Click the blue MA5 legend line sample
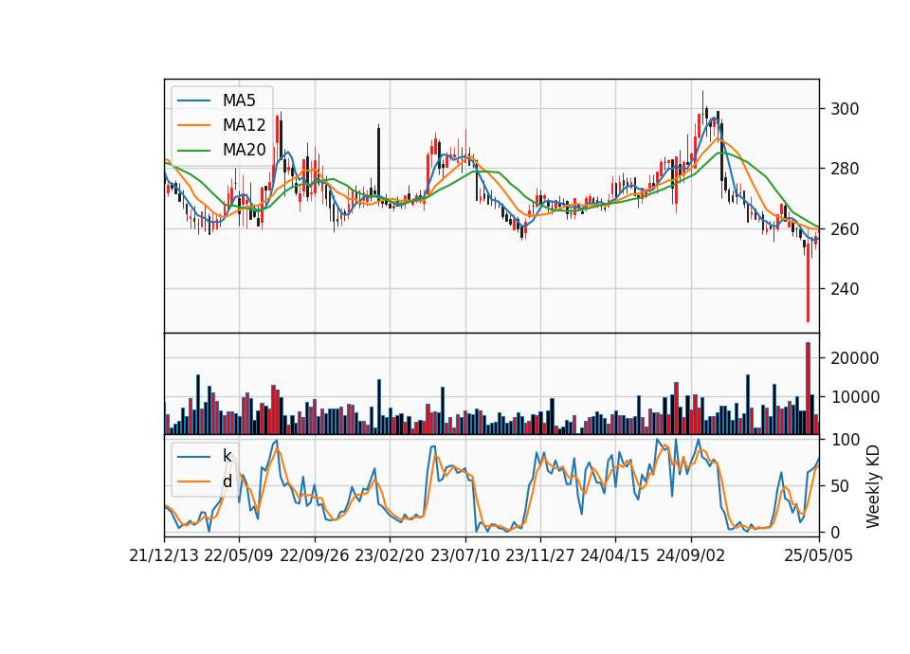 click(193, 100)
